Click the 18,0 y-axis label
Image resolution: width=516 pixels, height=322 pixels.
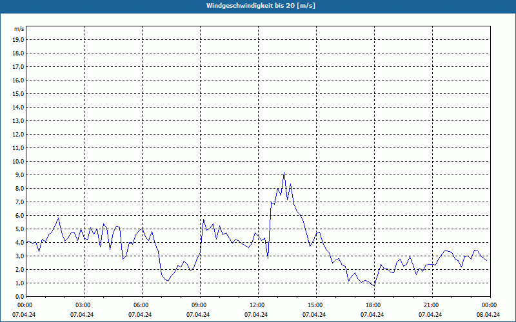[18, 53]
